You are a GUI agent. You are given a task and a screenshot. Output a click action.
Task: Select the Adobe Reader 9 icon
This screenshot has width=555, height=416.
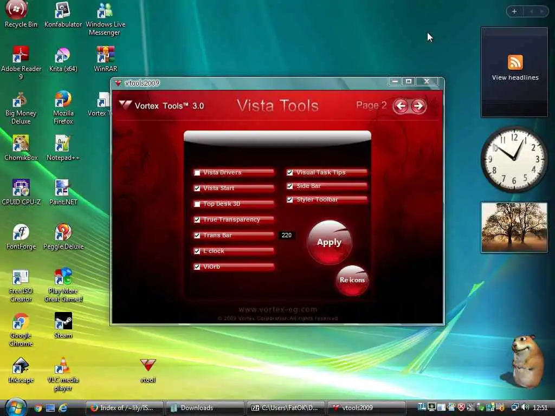(21, 63)
